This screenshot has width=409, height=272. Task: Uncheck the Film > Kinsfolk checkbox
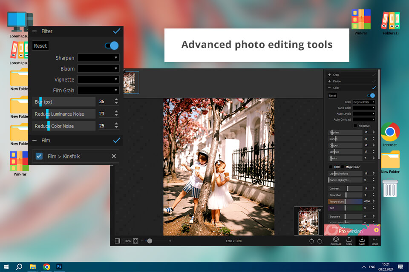coord(39,156)
